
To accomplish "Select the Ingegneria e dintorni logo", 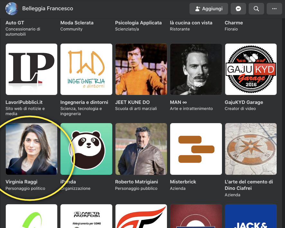I will 86,69.
